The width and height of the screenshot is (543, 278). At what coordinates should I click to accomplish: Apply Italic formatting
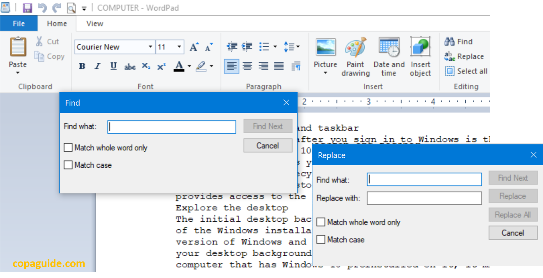pos(97,66)
